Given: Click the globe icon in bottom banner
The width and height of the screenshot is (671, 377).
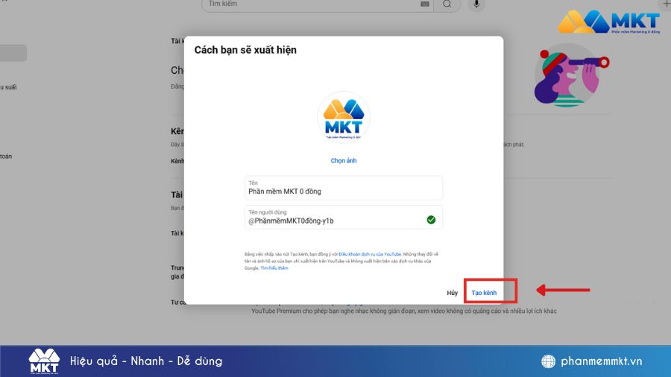Looking at the screenshot, I should point(548,361).
